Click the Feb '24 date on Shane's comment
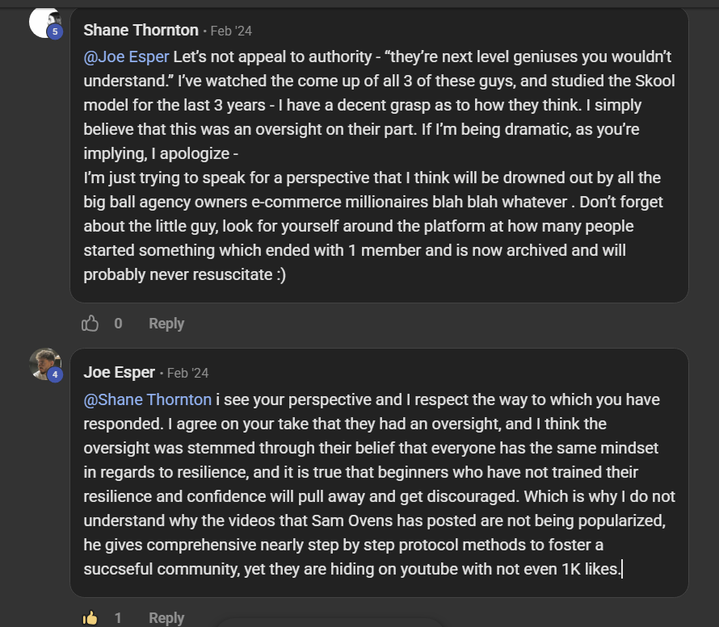The width and height of the screenshot is (719, 627). pyautogui.click(x=231, y=31)
